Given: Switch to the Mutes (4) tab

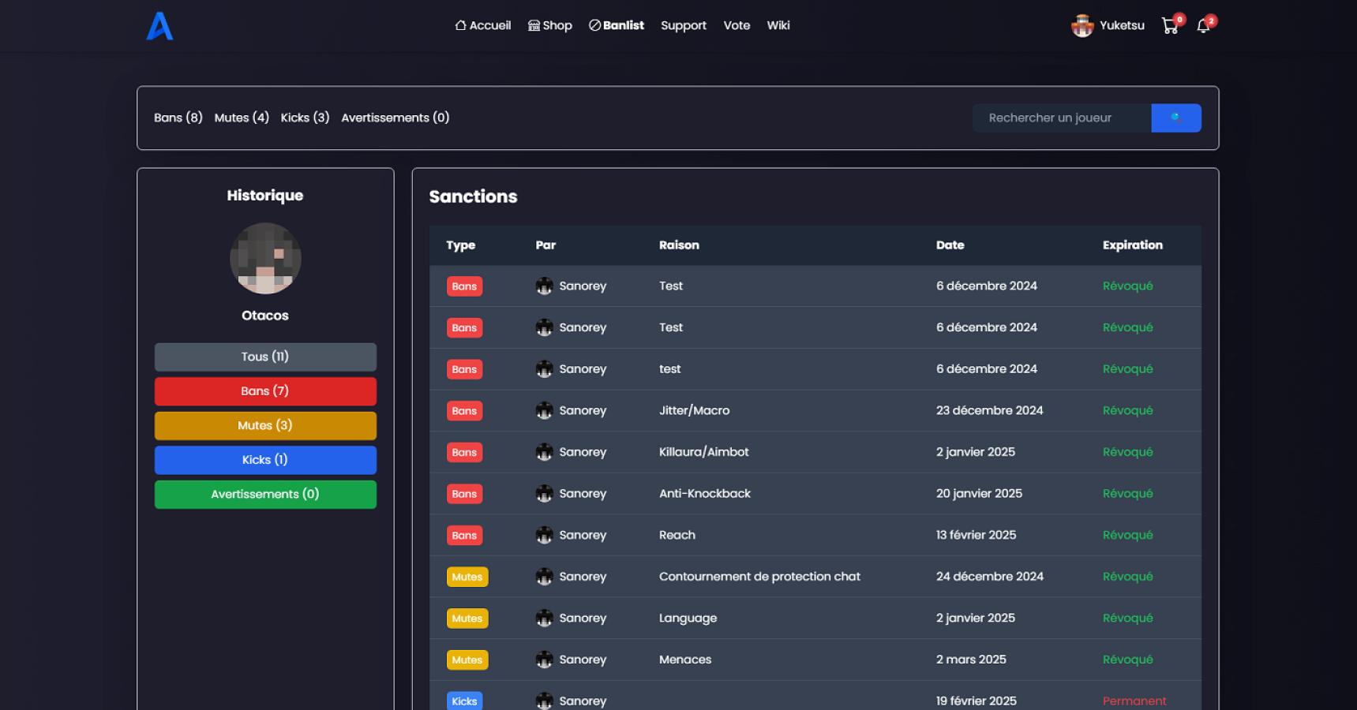Looking at the screenshot, I should [x=242, y=118].
